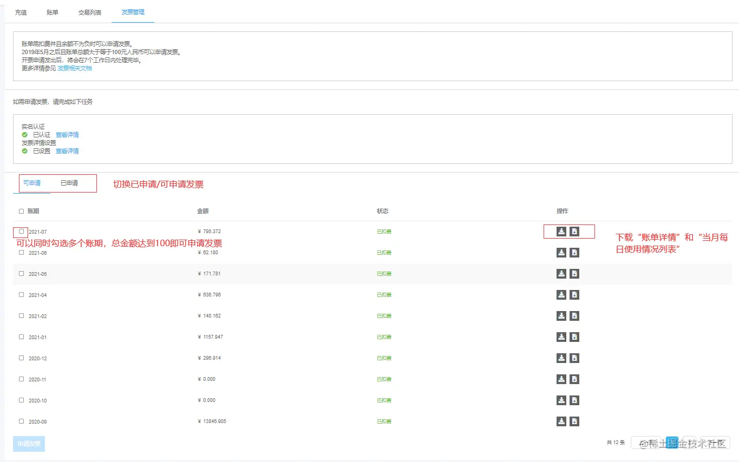Download daily usage file for 2021-04
739x462 pixels.
[x=574, y=295]
